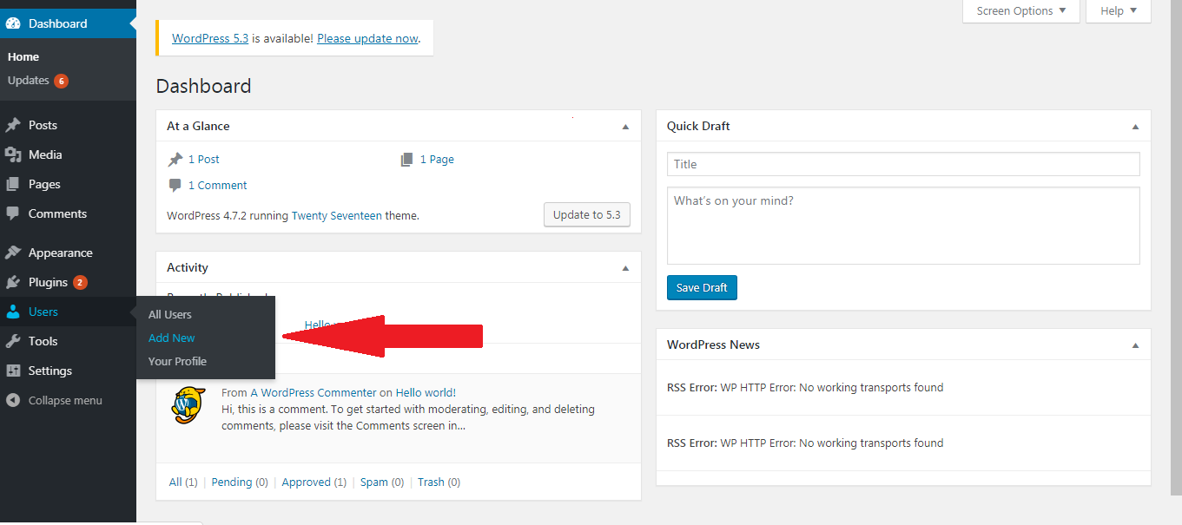Open Your Profile from the Users flyout
Image resolution: width=1182 pixels, height=525 pixels.
pos(177,361)
